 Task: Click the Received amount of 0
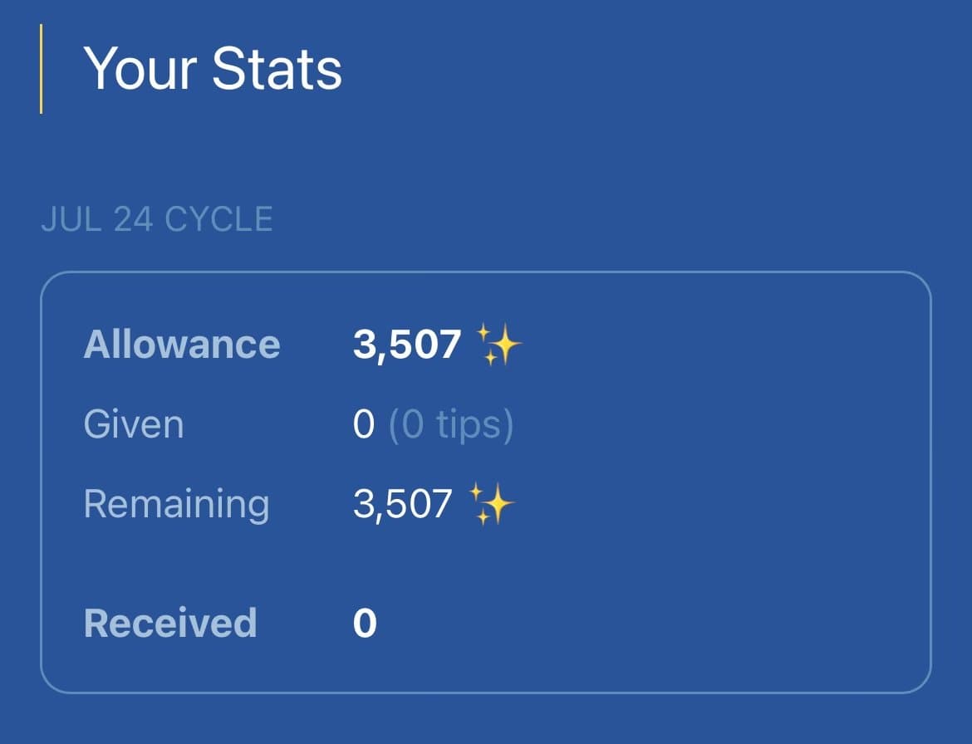(365, 623)
